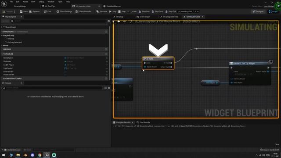281x158 pixels.
Task: Open the type dropdown for ToolTipRef variable
Action: [70, 68]
